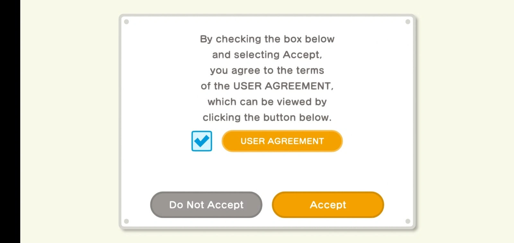The width and height of the screenshot is (514, 243).
Task: Click the cream background below the dialog
Action: 267,237
